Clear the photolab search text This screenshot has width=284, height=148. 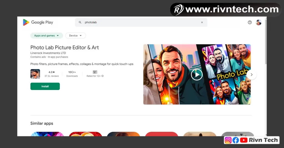[x=202, y=22]
